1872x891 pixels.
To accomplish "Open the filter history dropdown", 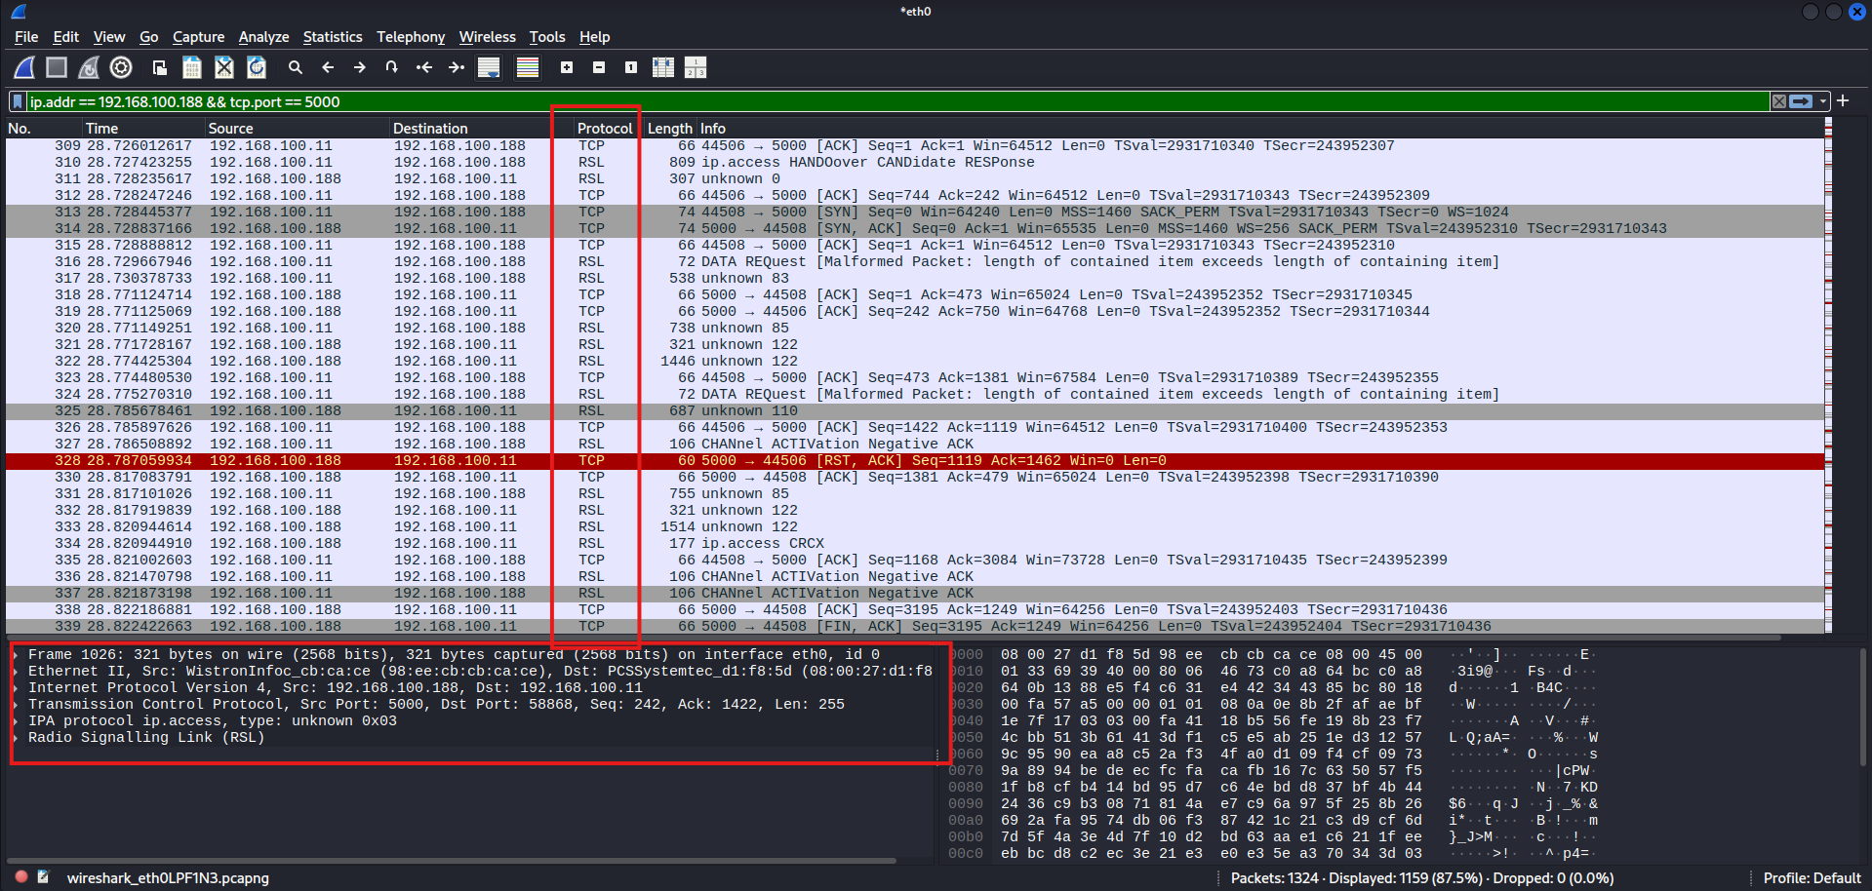I will tap(1823, 101).
